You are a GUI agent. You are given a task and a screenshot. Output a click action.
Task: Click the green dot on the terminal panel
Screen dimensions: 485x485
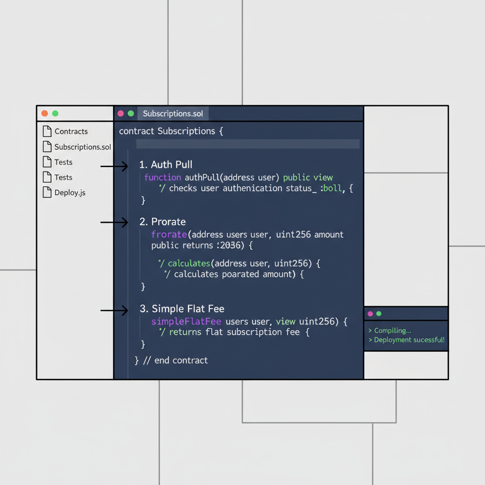[x=378, y=314]
